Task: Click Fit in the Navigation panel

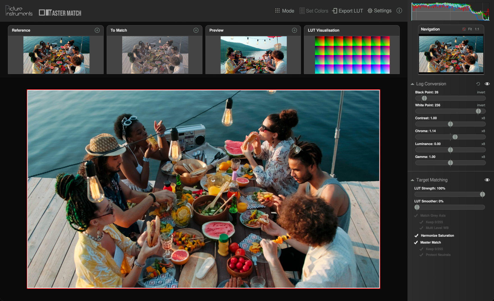Action: point(470,29)
